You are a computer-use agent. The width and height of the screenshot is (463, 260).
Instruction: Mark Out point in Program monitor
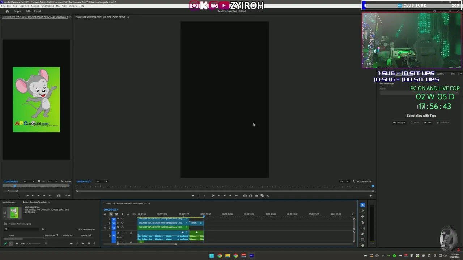[204, 196]
